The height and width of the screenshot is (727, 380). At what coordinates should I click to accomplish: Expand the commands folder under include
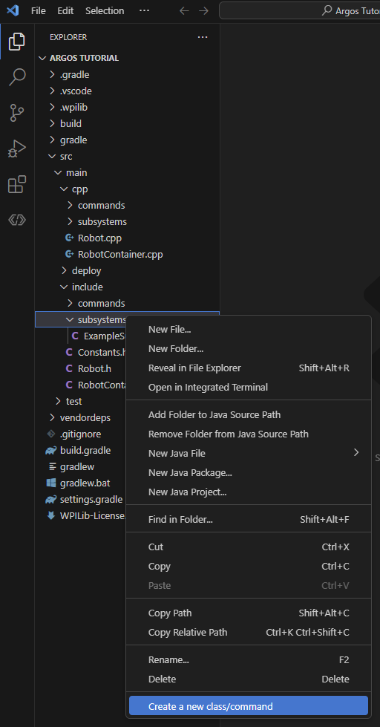point(70,303)
